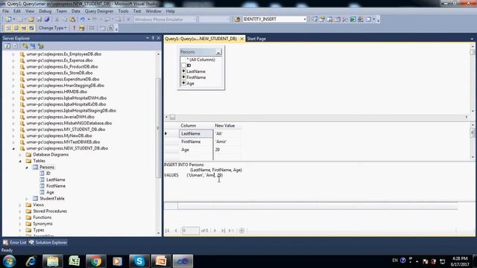This screenshot has height=268, width=477.
Task: Open Skype from the taskbar
Action: click(x=139, y=261)
